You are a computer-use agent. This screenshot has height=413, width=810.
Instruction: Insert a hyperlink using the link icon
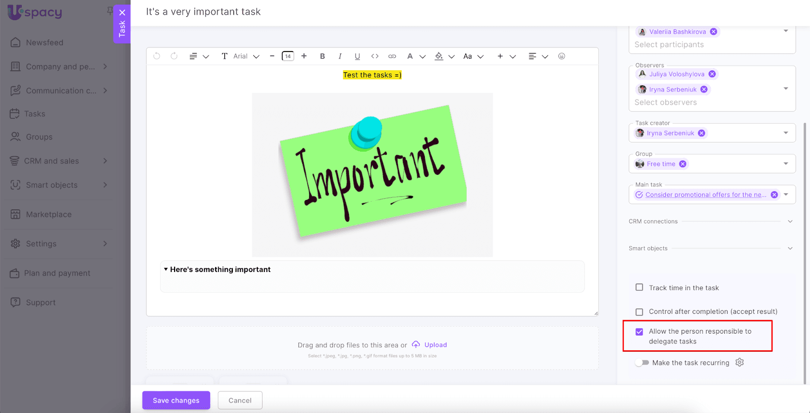pos(392,56)
